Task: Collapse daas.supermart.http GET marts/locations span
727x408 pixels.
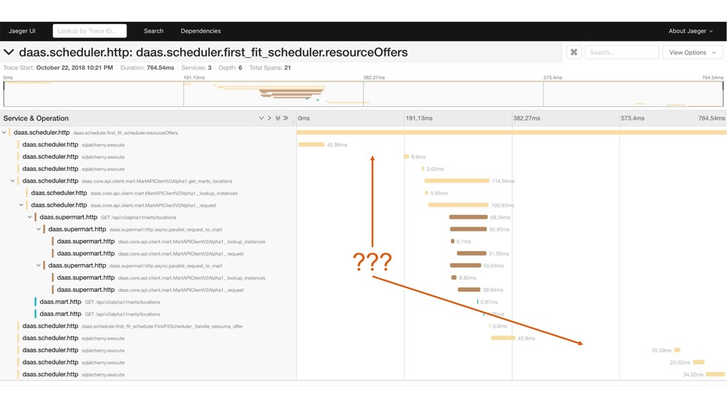Action: [30, 217]
